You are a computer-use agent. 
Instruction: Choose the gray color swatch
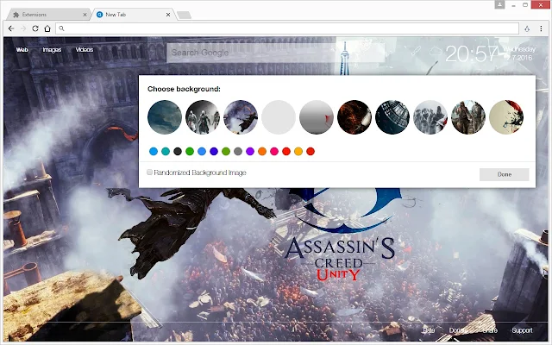coord(238,152)
